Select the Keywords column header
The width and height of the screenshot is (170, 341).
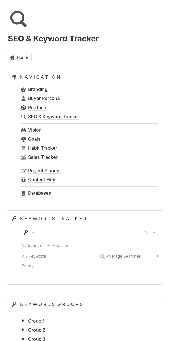(38, 256)
